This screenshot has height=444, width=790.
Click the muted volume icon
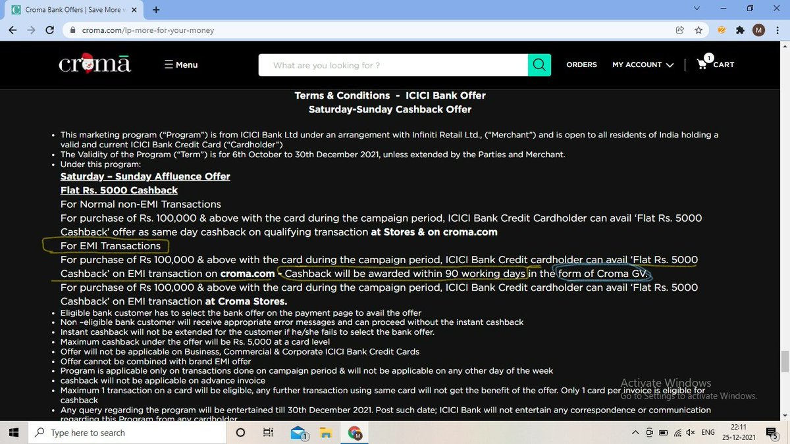click(690, 432)
